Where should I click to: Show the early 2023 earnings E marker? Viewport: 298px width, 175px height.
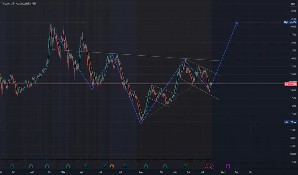tap(146, 166)
